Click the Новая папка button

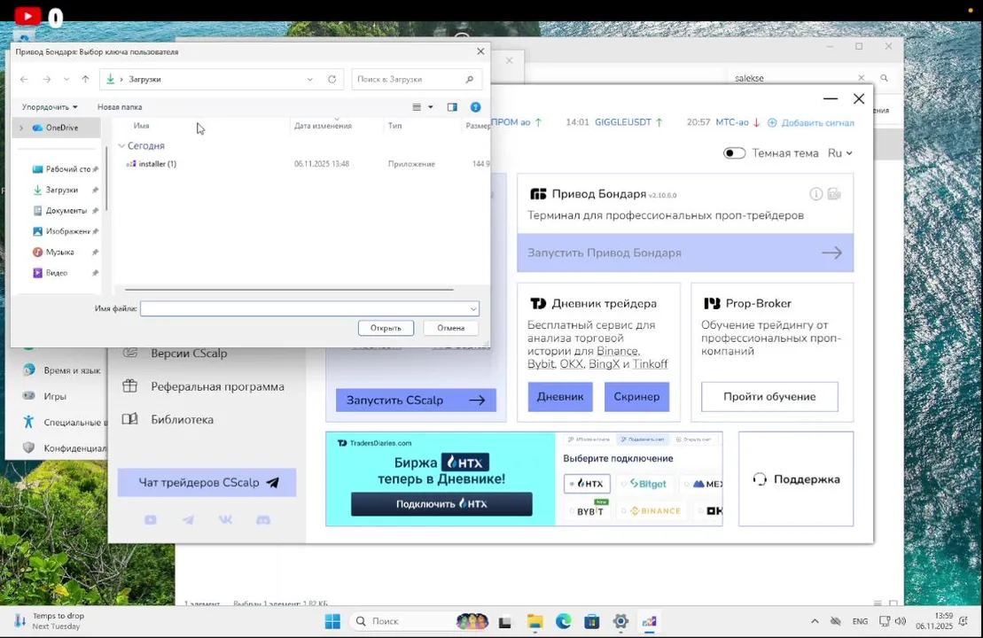point(119,107)
